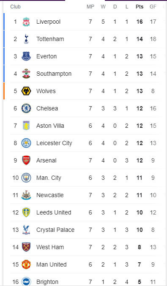Click the Aston Villa crest
The height and width of the screenshot is (286, 167).
(x=26, y=126)
